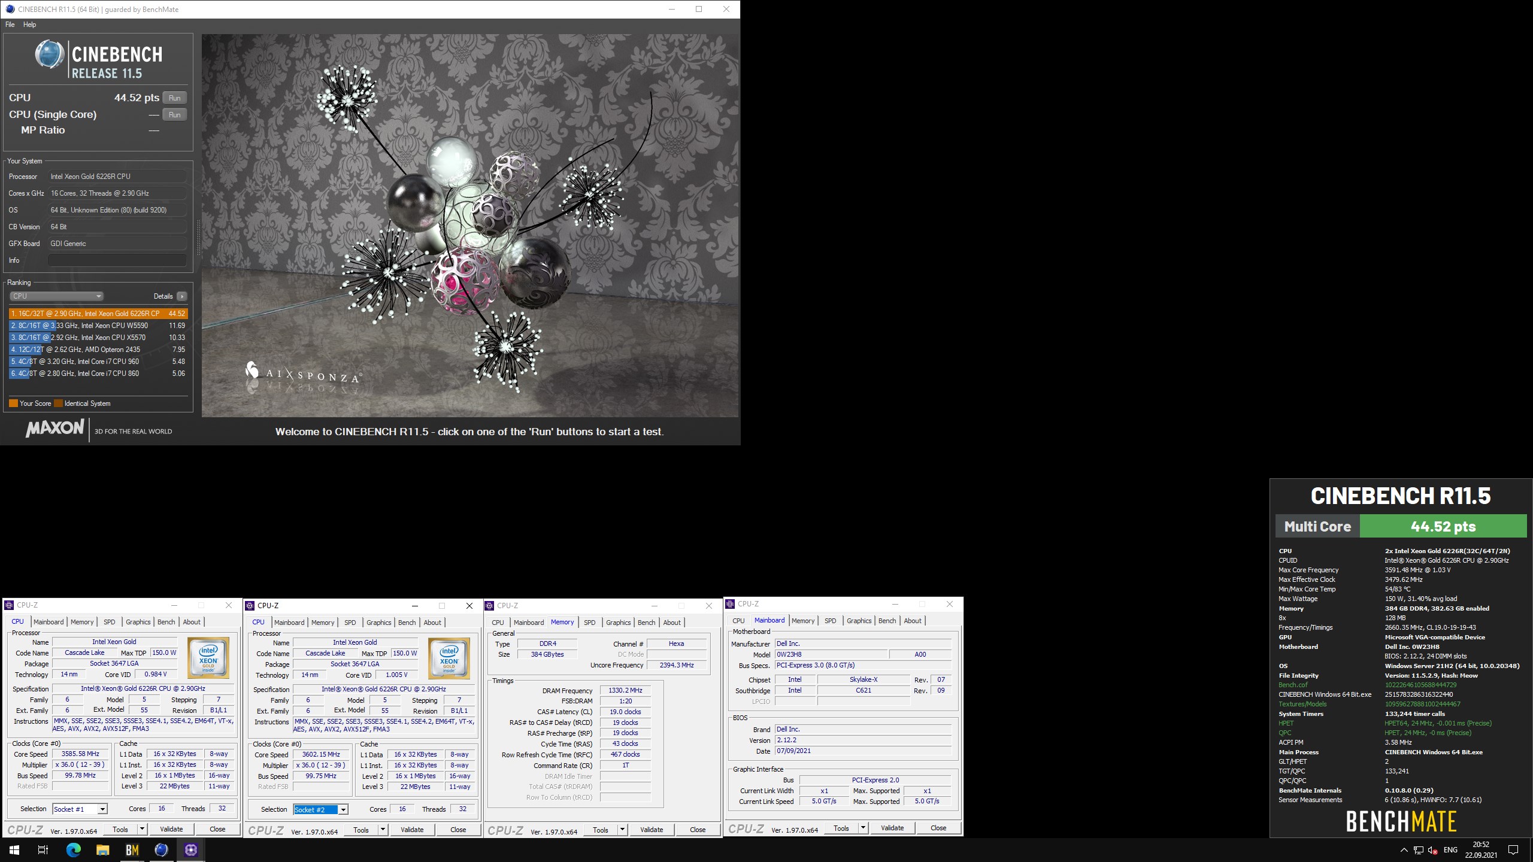This screenshot has height=862, width=1533.
Task: Open the Cinebench Help menu
Action: click(29, 25)
